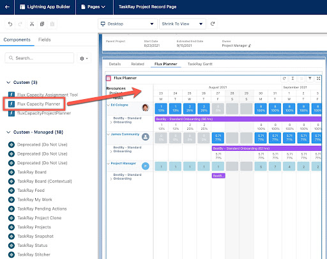Screen dimensions: 327x259
Task: Click the sigma totals icon in Flux Planner
Action: 293,79
